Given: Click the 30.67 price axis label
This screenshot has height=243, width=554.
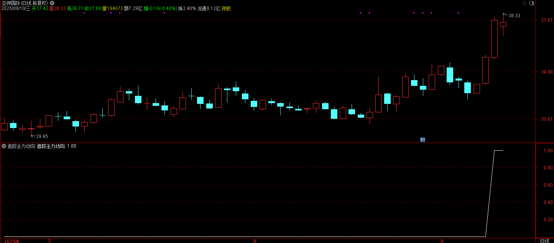Looking at the screenshot, I should [547, 119].
